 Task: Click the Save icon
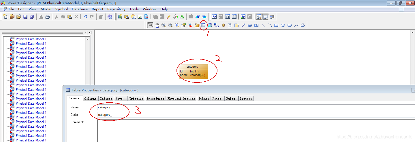(25, 17)
